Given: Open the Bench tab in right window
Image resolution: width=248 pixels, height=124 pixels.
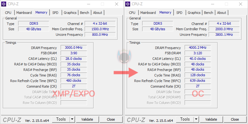Looking at the screenshot, I should pos(208,13).
